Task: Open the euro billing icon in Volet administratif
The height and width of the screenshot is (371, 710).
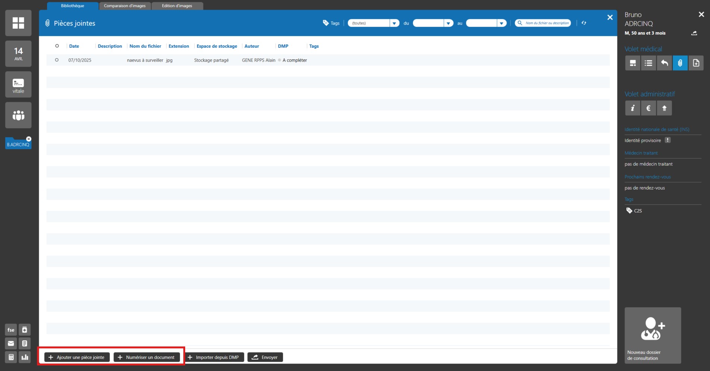Action: 648,108
